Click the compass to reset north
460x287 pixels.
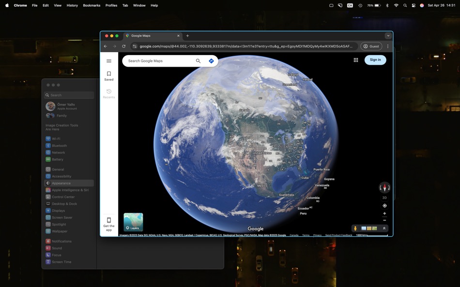(384, 187)
